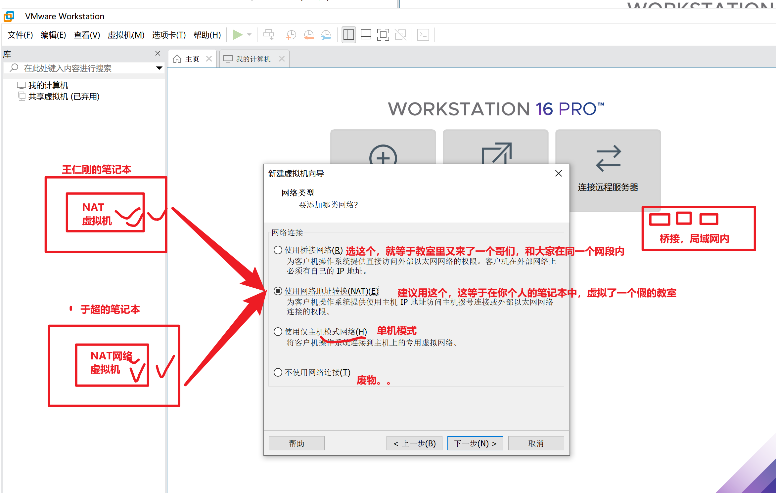Open the 帮助(H) menu
Image resolution: width=776 pixels, height=493 pixels.
207,35
